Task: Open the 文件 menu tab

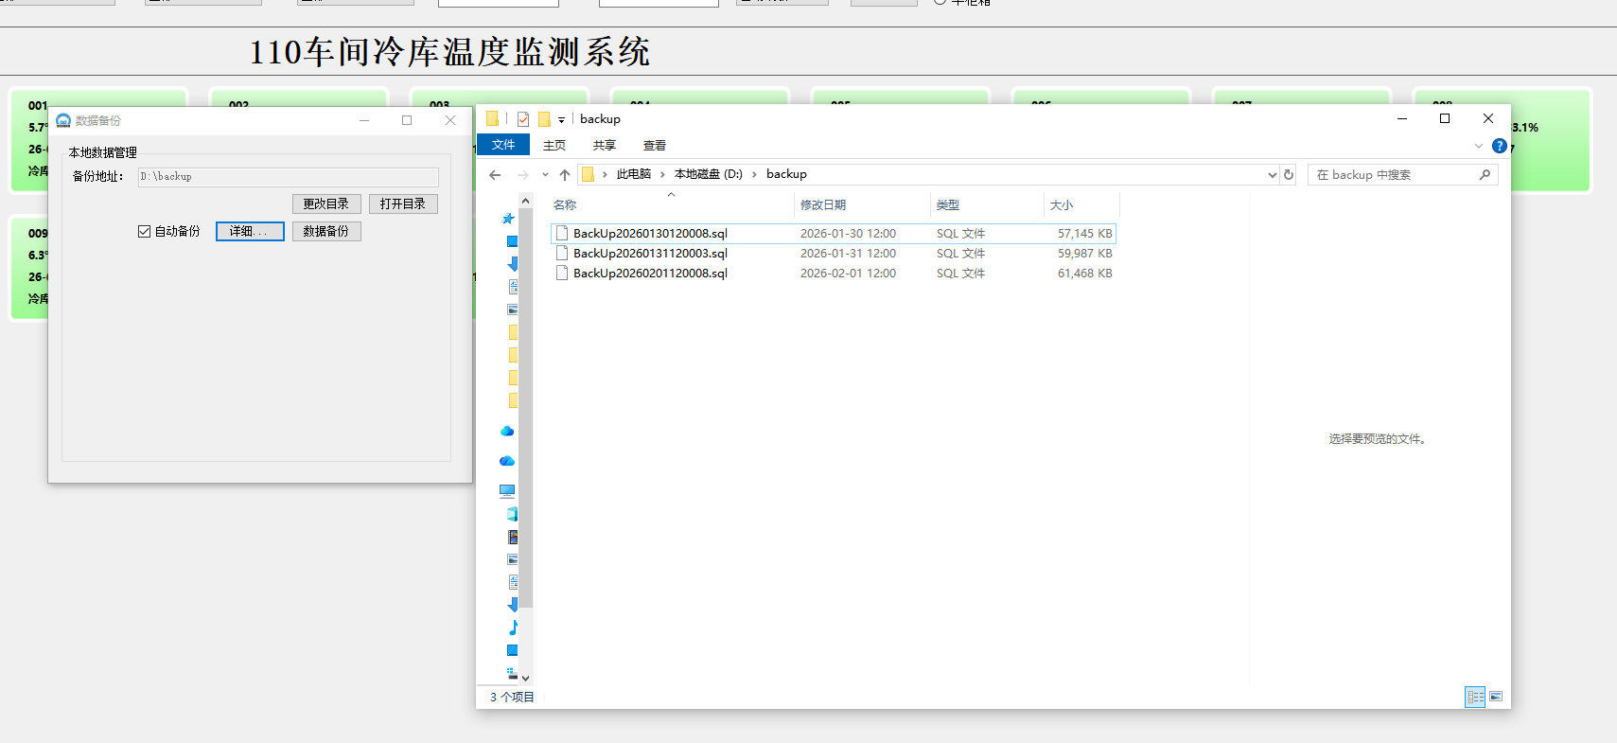Action: [x=503, y=145]
